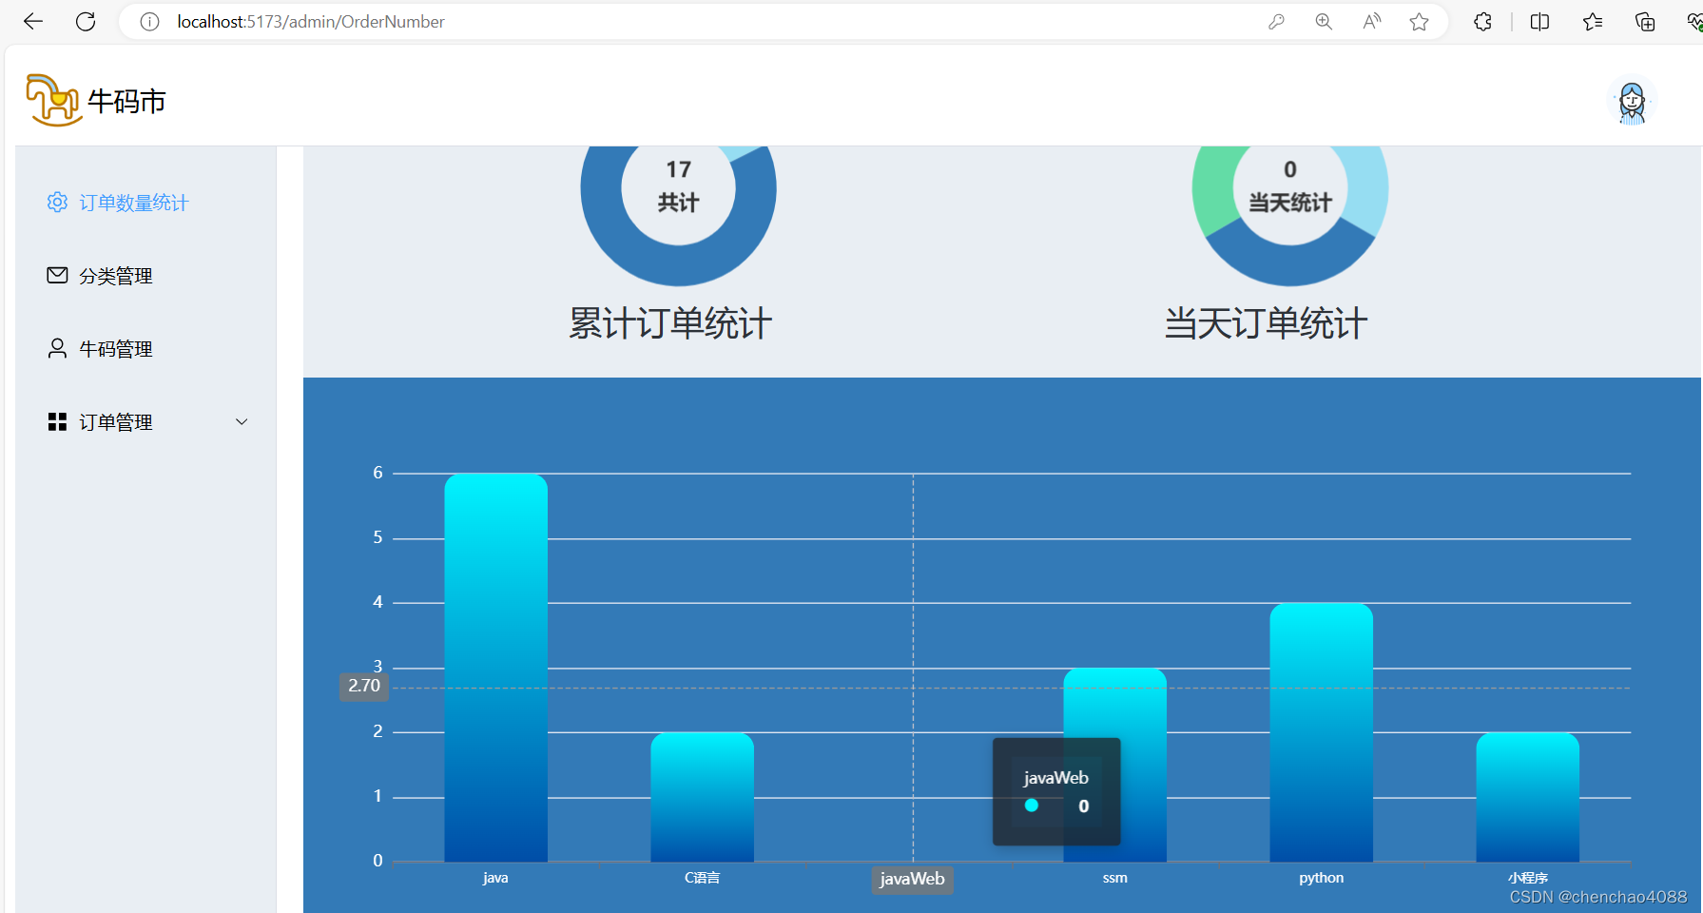This screenshot has width=1703, height=913.
Task: Click the blue ring of 累计订单统计 donut
Action: (678, 265)
